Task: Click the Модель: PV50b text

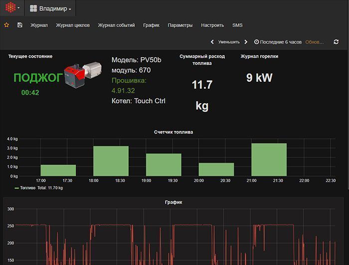Action: click(x=136, y=60)
